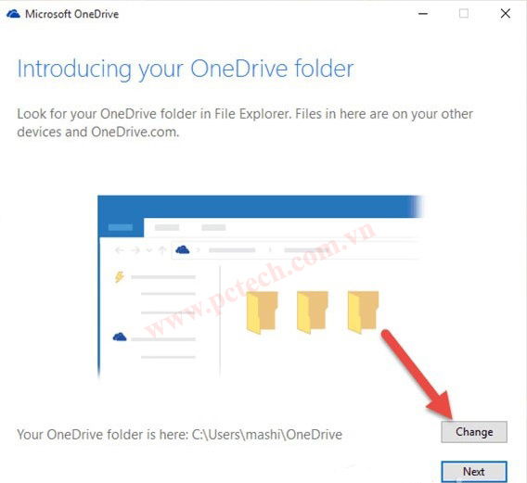Minimize the Microsoft OneDrive window

pos(423,14)
